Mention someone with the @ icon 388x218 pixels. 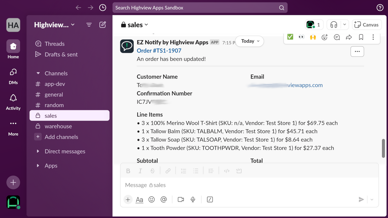[x=164, y=200]
